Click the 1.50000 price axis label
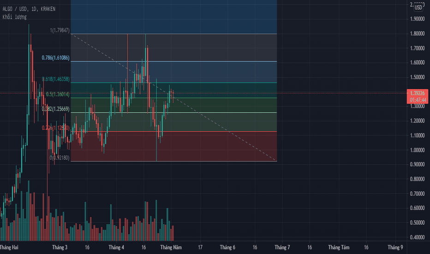This screenshot has width=430, height=254. (x=418, y=77)
